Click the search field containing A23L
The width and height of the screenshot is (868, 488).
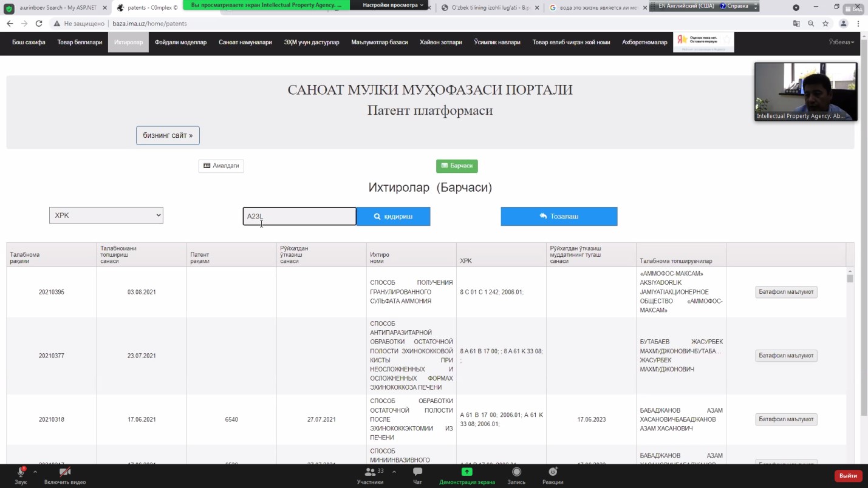click(x=299, y=216)
